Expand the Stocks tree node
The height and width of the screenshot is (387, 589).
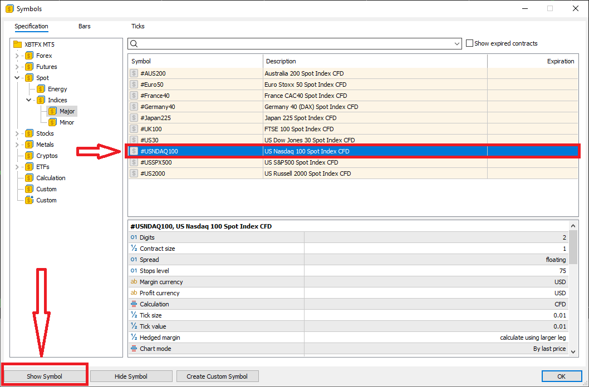[x=17, y=133]
